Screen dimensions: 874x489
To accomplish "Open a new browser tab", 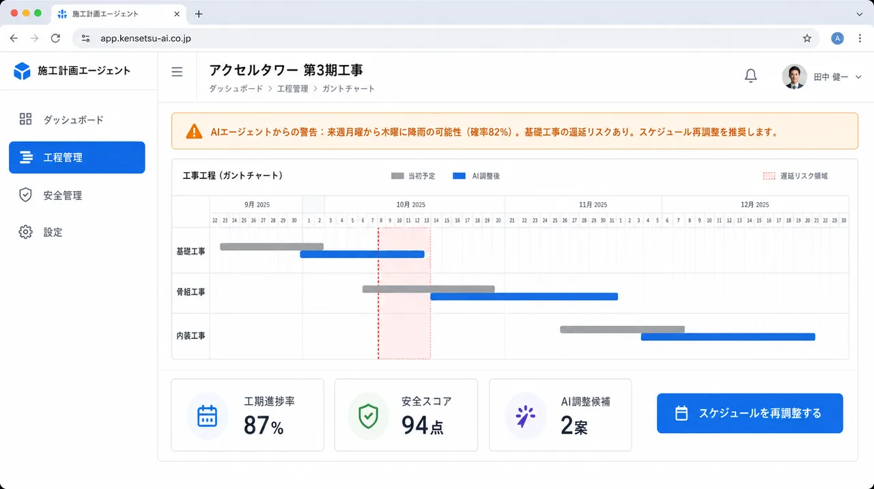I will (199, 14).
